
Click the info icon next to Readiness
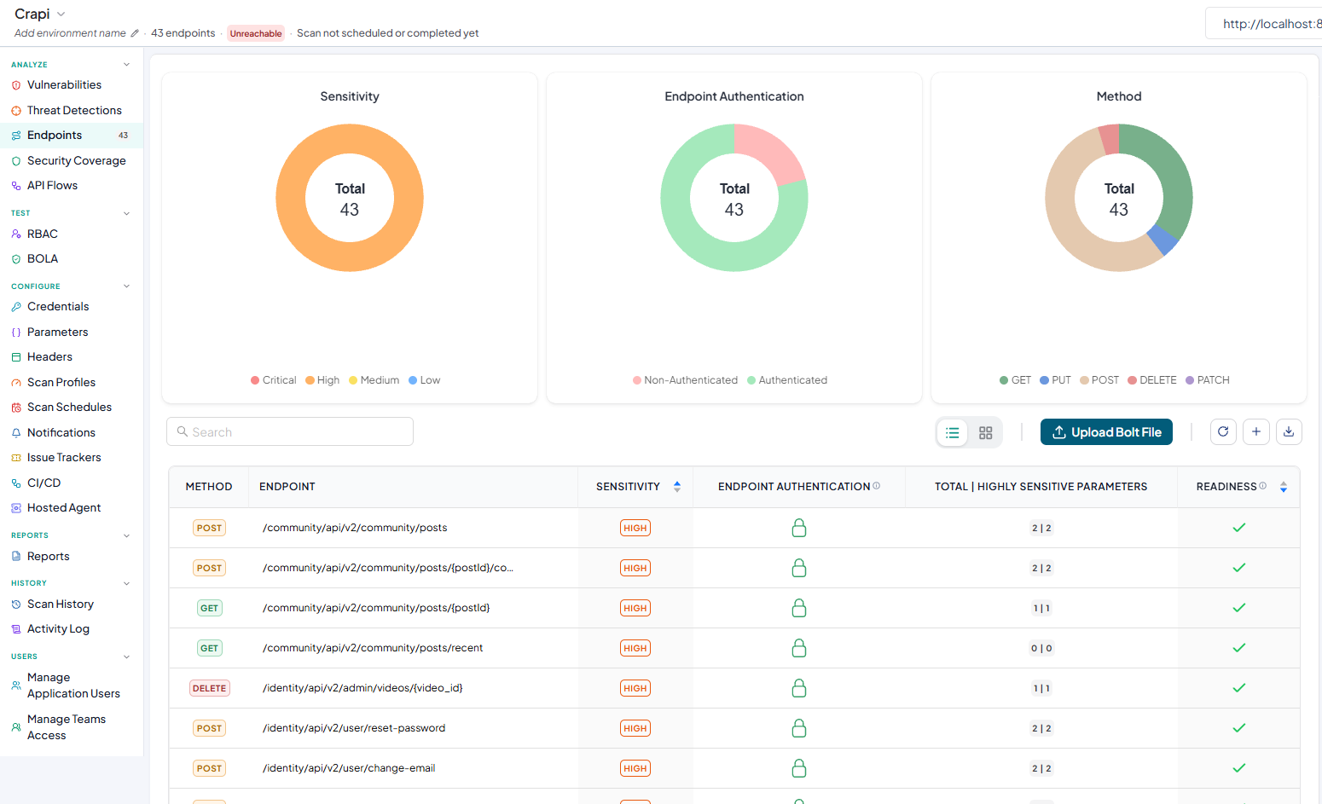[1263, 486]
